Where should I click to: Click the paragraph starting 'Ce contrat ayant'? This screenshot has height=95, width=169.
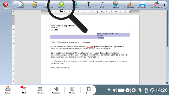click(89, 55)
